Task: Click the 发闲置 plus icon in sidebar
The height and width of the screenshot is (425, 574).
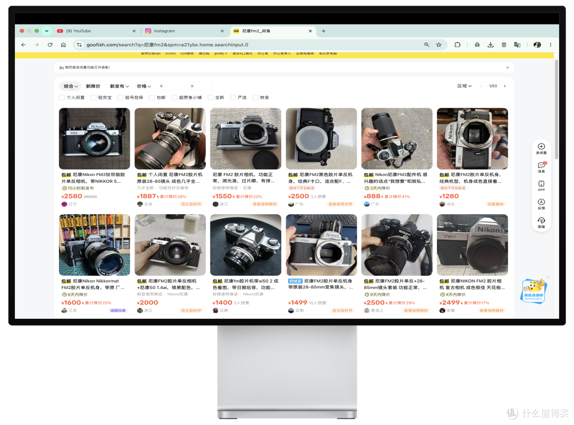Action: 542,147
